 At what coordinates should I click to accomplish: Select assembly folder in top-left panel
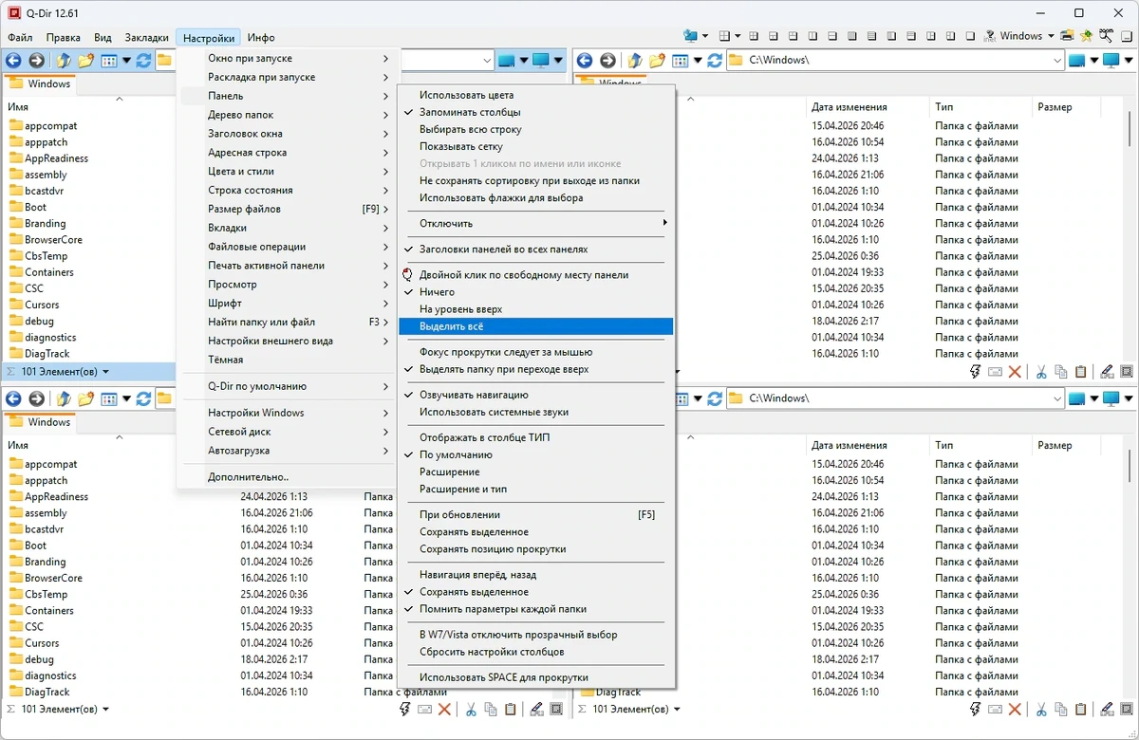(x=46, y=175)
